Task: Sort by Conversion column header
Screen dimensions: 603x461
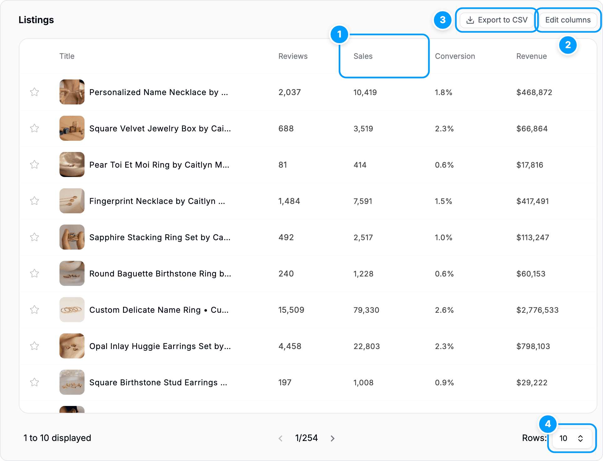Action: point(455,56)
